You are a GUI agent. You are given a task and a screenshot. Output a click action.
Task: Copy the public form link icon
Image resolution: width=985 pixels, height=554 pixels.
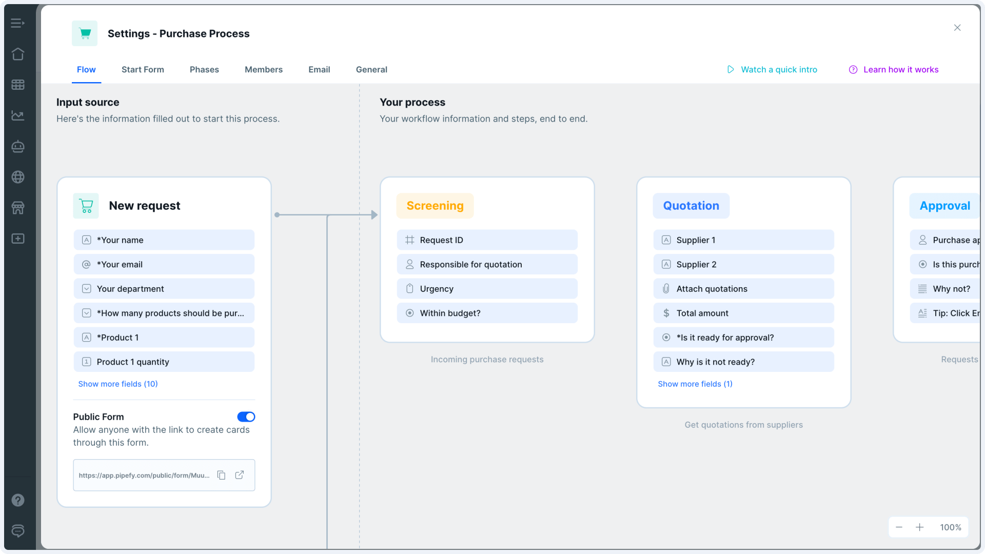click(x=221, y=475)
